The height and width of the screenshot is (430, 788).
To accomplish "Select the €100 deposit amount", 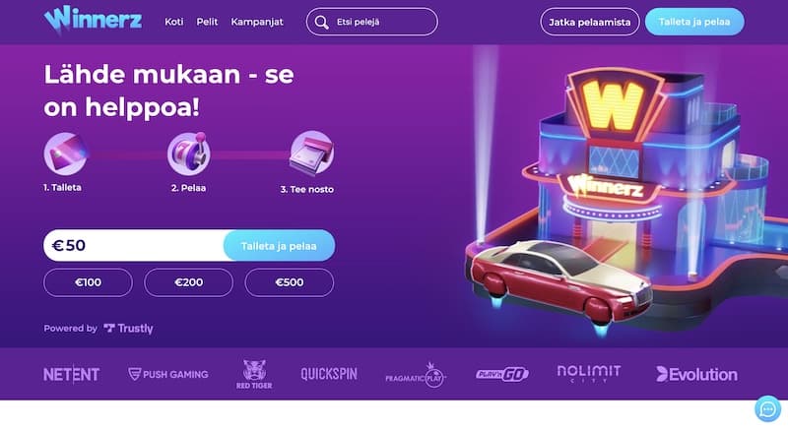I will coord(89,282).
